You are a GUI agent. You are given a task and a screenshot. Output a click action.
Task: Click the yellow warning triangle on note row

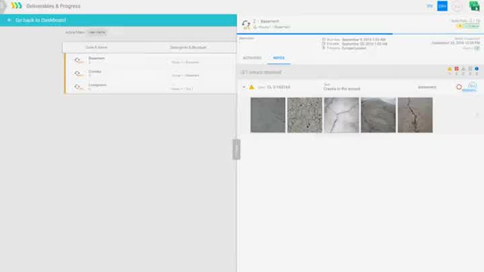(251, 87)
